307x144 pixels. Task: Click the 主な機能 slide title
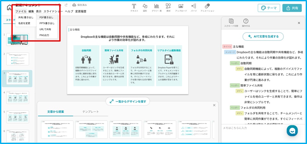(75, 30)
